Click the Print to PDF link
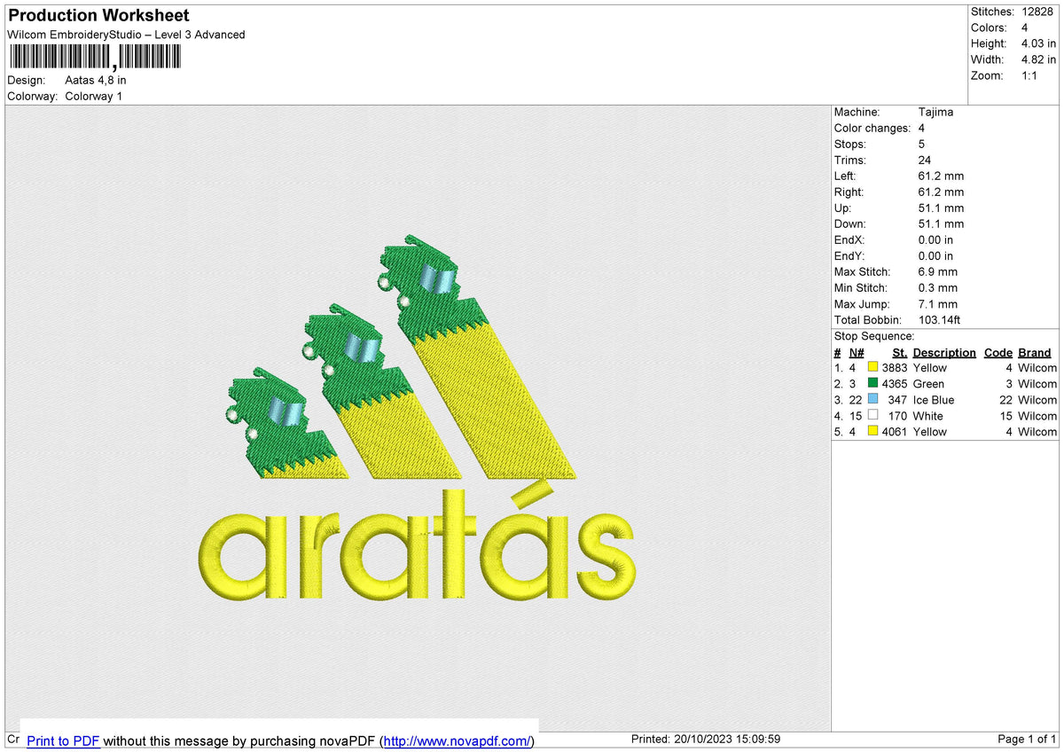Image resolution: width=1064 pixels, height=752 pixels. pyautogui.click(x=63, y=740)
